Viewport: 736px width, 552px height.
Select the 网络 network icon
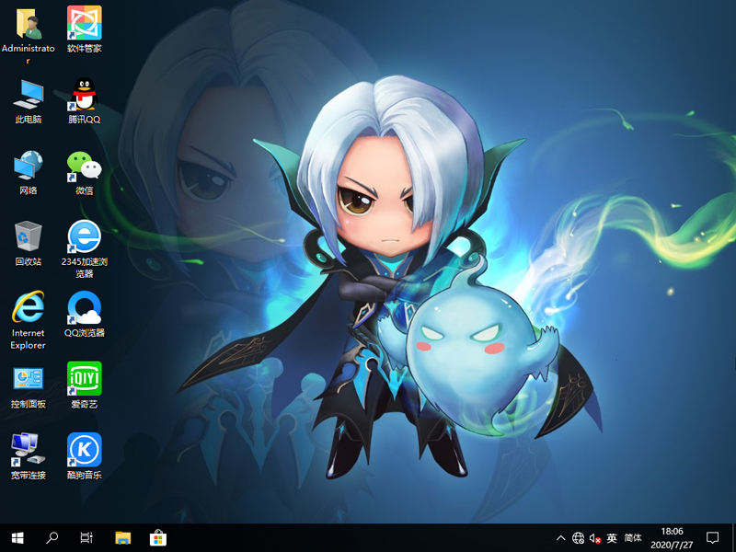29,166
